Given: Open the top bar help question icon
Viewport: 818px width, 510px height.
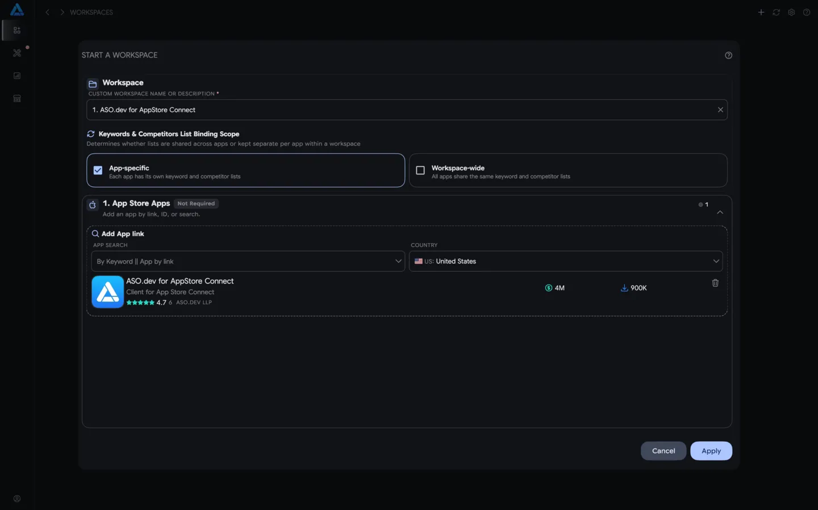Looking at the screenshot, I should (x=807, y=12).
